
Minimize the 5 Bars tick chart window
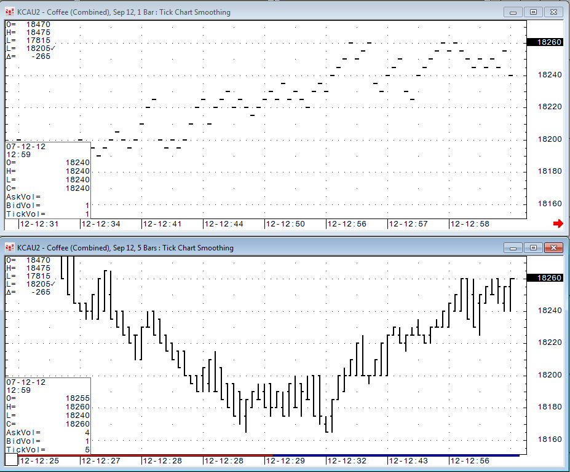(513, 247)
